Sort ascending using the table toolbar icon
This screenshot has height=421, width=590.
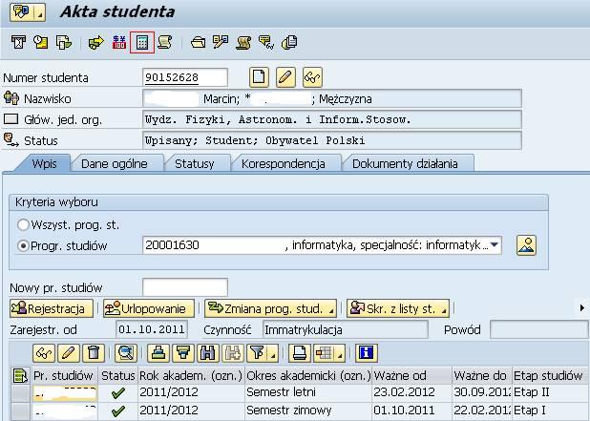point(158,353)
